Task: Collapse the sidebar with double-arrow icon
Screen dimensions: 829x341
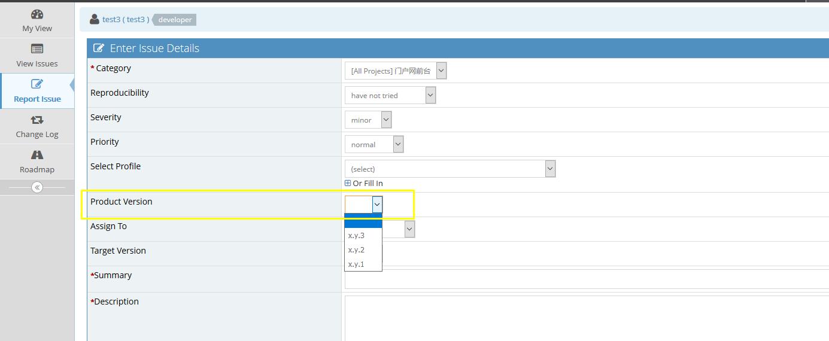Action: coord(37,187)
